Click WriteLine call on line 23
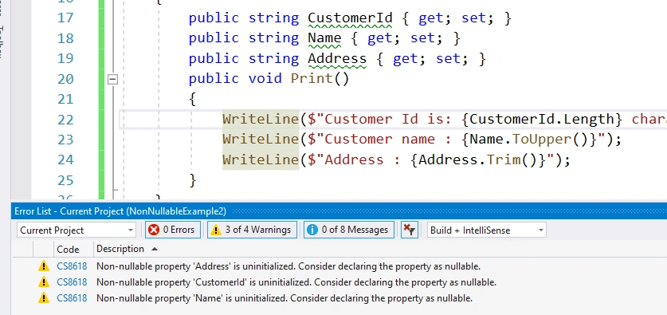Screen dimensions: 667x315 point(261,140)
